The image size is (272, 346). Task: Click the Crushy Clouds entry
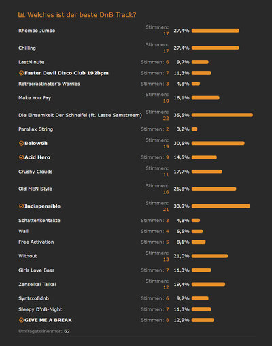[x=35, y=172]
